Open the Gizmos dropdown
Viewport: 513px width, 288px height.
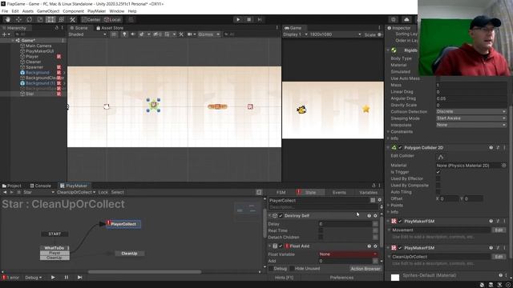click(208, 34)
